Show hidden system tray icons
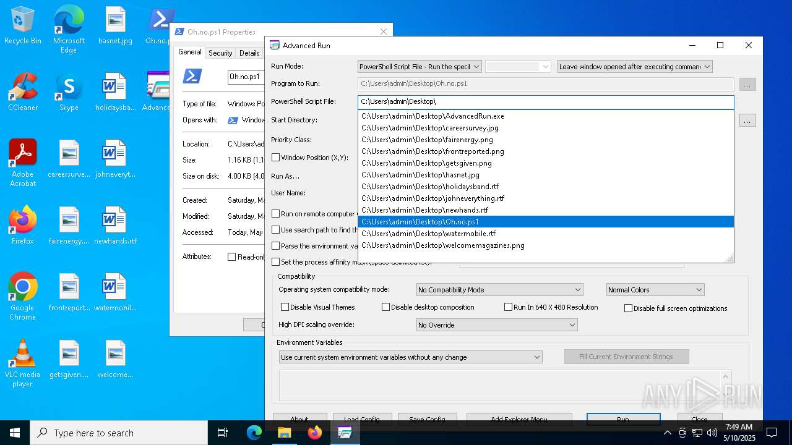Image resolution: width=792 pixels, height=445 pixels. [667, 433]
